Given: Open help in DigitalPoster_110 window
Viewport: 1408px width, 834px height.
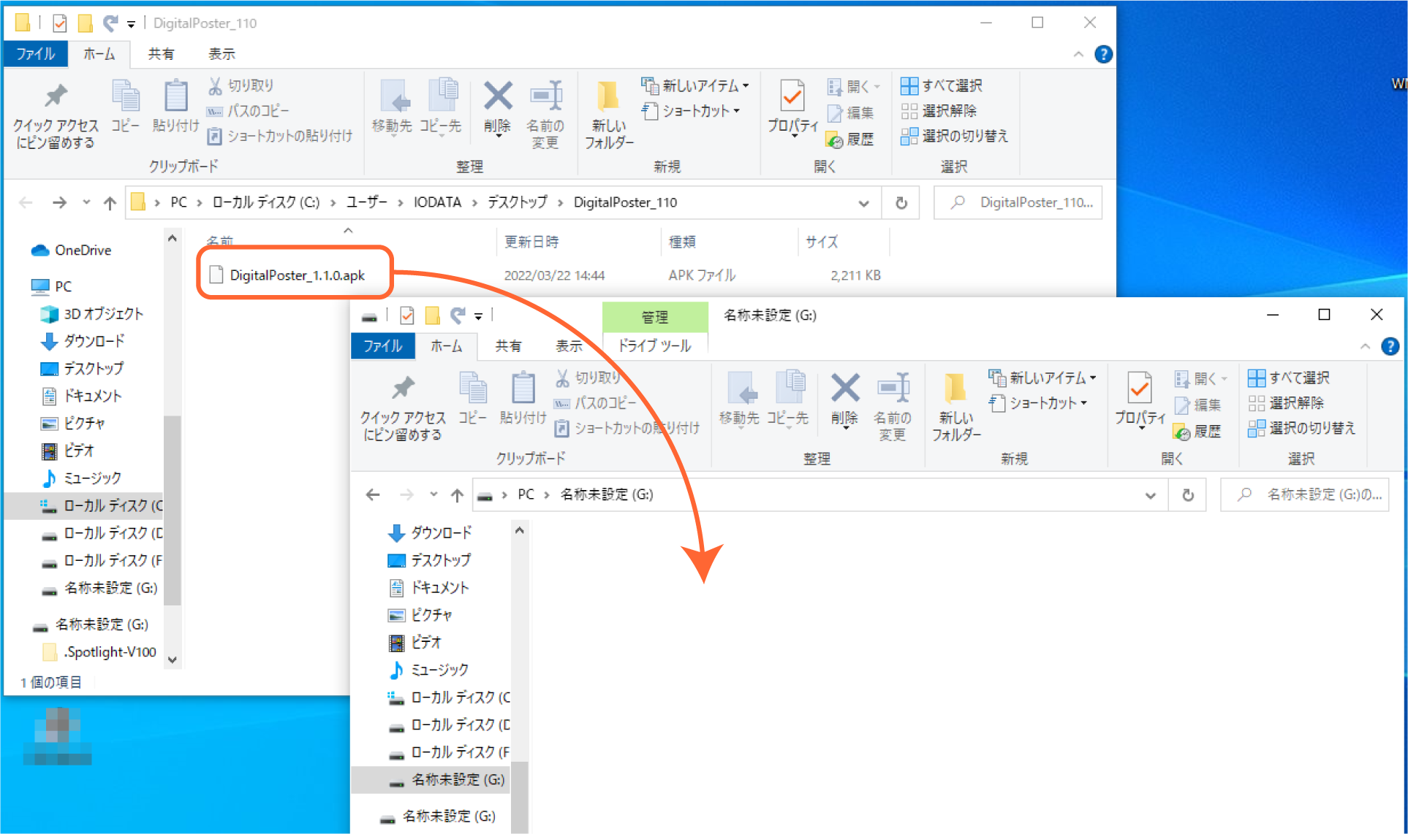Looking at the screenshot, I should 1103,54.
